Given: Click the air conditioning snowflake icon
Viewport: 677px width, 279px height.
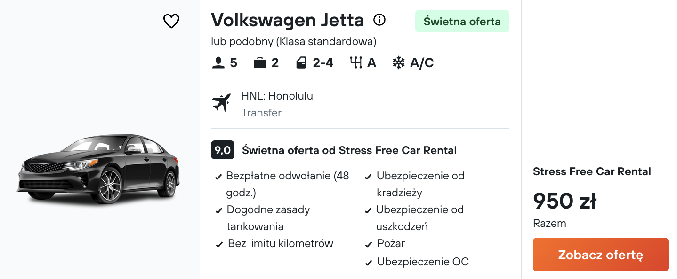Looking at the screenshot, I should click(x=399, y=63).
